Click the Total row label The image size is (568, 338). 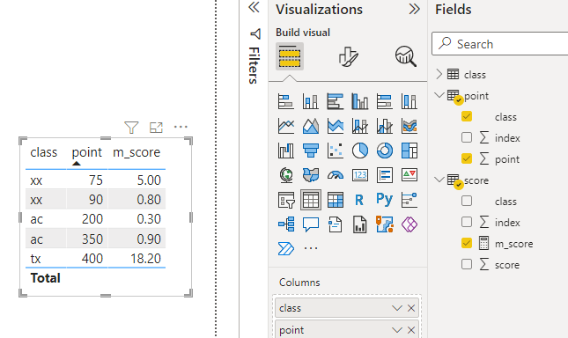[x=45, y=278]
